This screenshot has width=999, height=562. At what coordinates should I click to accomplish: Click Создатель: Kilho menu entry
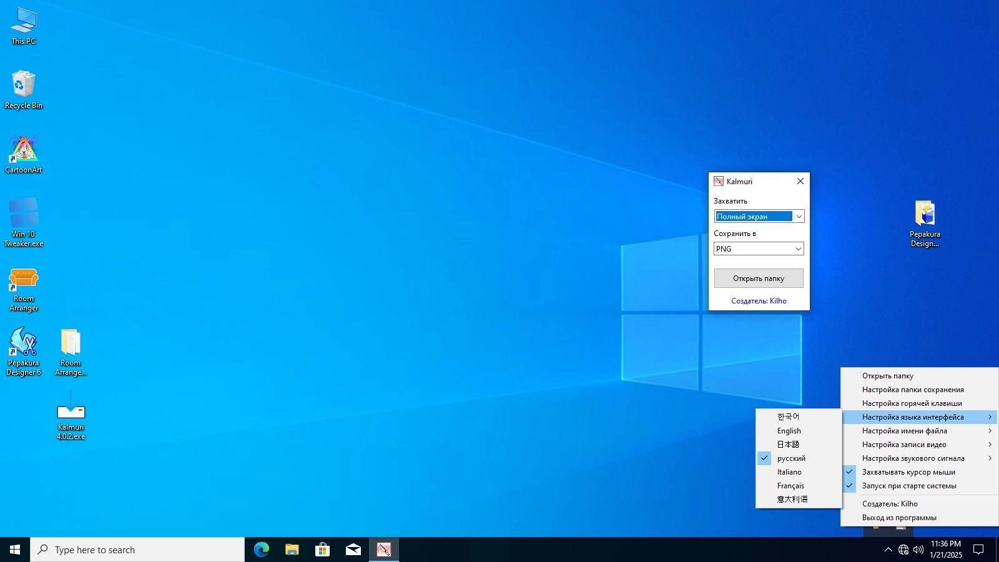(x=919, y=504)
